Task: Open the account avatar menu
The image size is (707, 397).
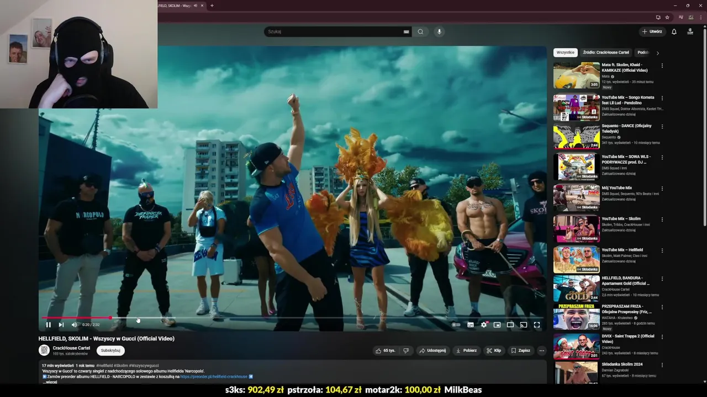Action: 690,31
